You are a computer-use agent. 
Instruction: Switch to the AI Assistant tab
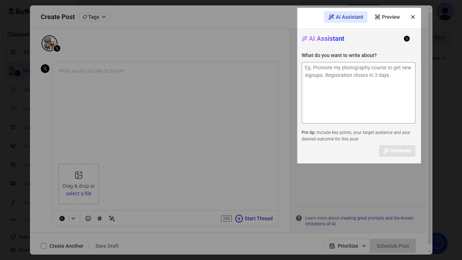point(346,17)
